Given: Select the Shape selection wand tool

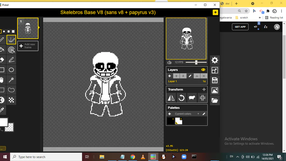Looking at the screenshot, I should coord(11,80).
